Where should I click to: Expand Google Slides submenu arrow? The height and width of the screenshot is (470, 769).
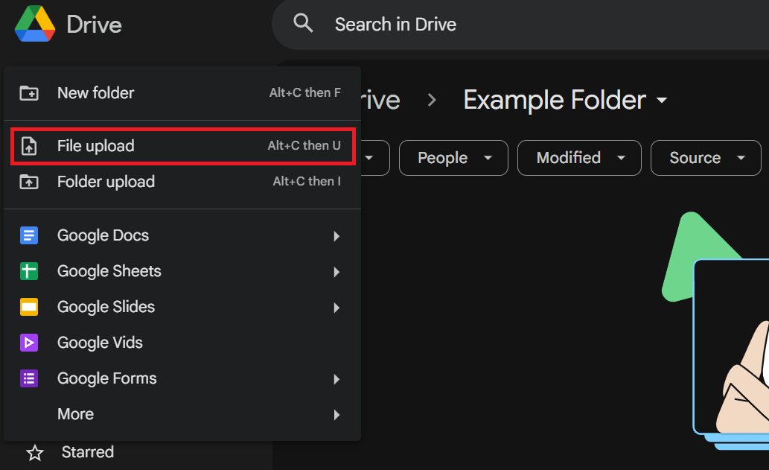pos(336,308)
